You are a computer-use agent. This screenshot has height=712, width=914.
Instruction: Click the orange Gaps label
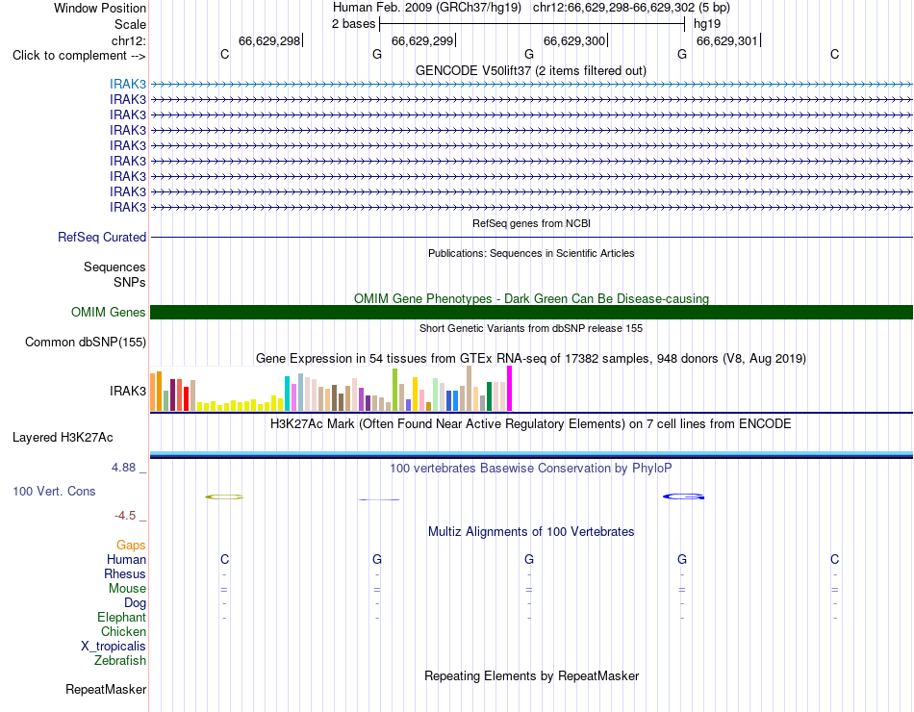click(x=131, y=546)
